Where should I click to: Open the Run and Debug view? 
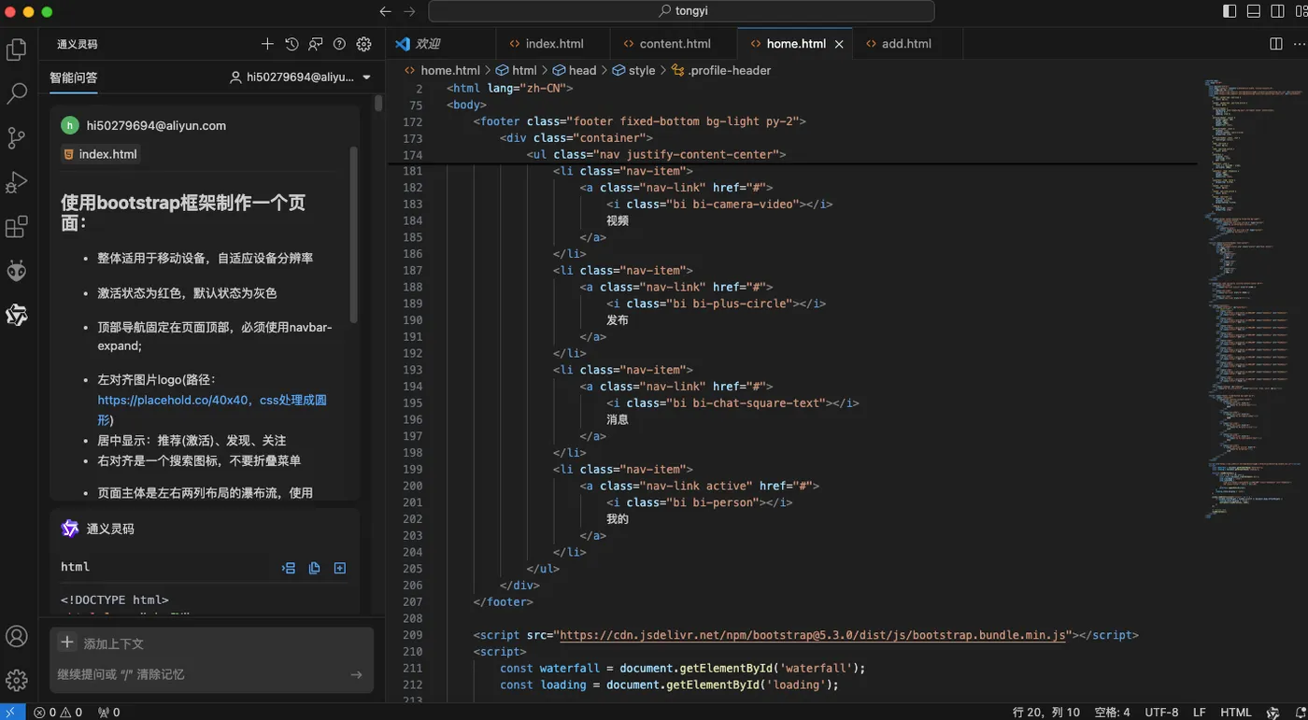point(17,182)
